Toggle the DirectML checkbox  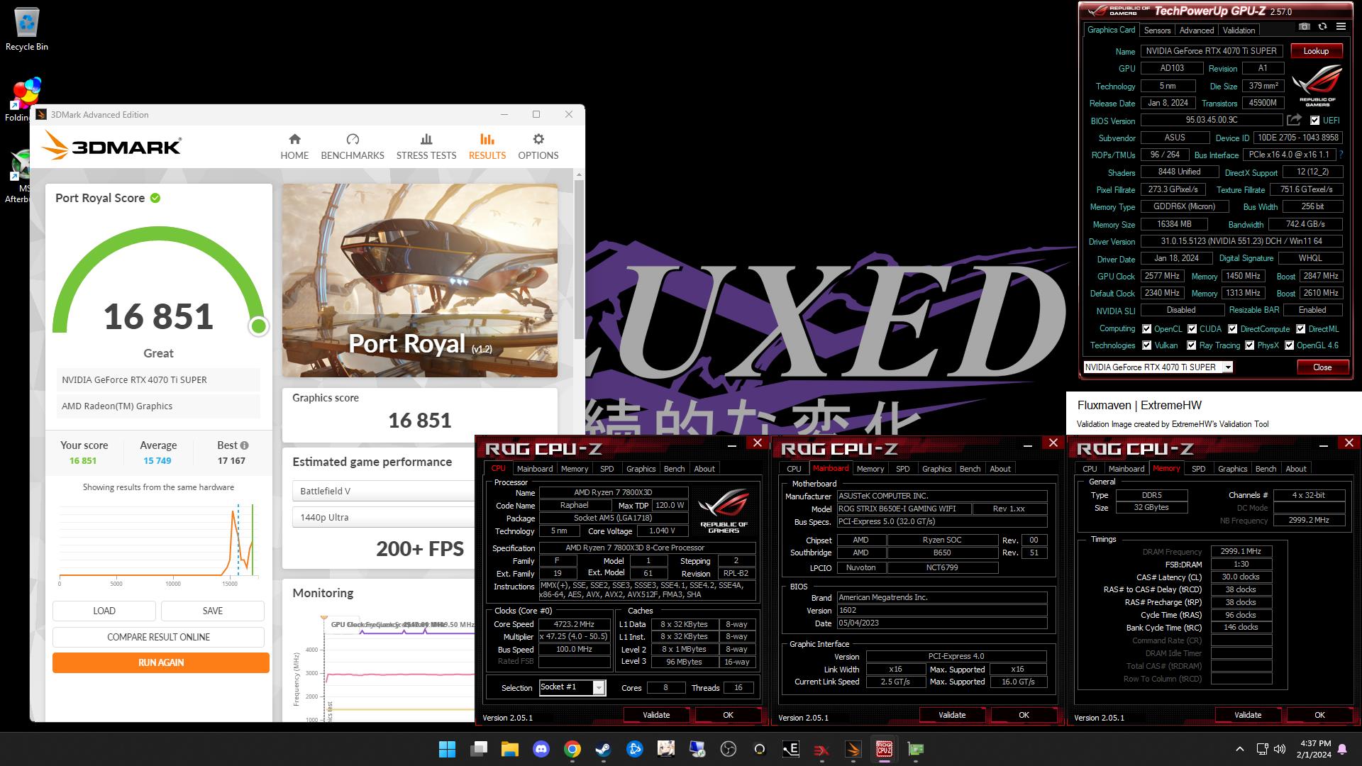1300,329
